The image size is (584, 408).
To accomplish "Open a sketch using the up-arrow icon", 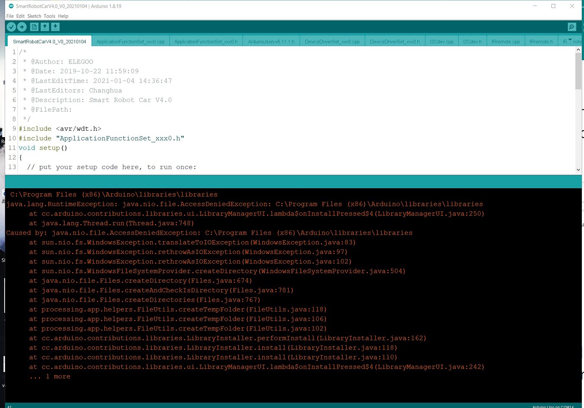I will coord(44,27).
